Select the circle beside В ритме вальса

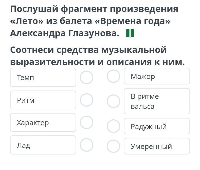(113, 101)
